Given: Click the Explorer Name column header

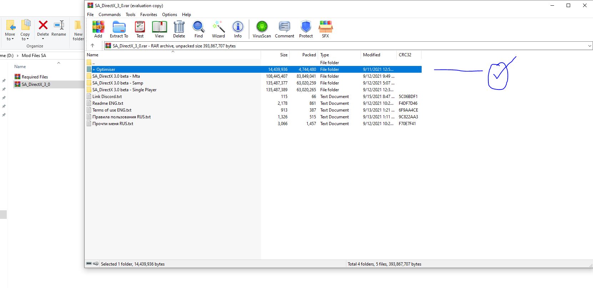Looking at the screenshot, I should [20, 67].
